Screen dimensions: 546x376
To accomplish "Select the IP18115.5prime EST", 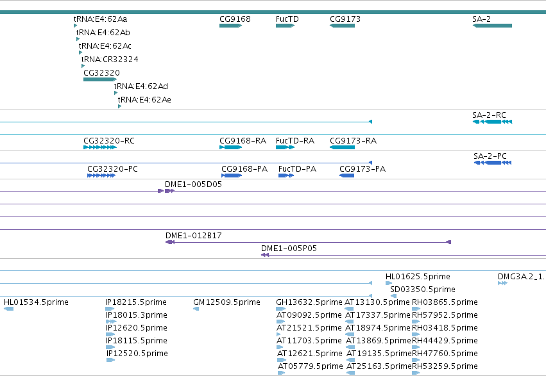I will [110, 347].
